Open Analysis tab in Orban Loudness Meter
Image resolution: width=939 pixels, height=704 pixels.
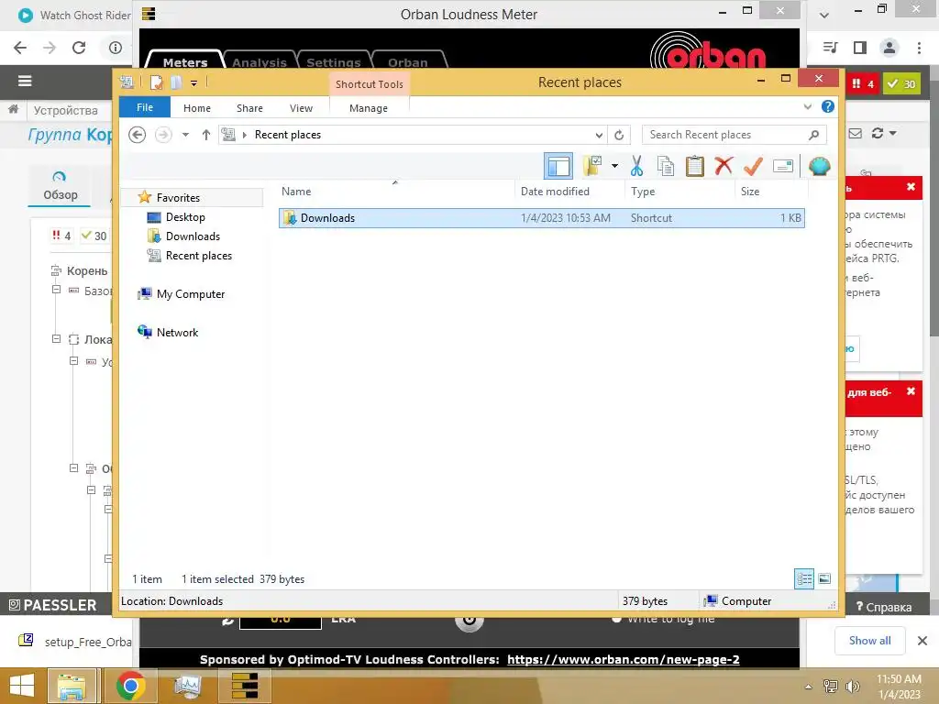[260, 62]
